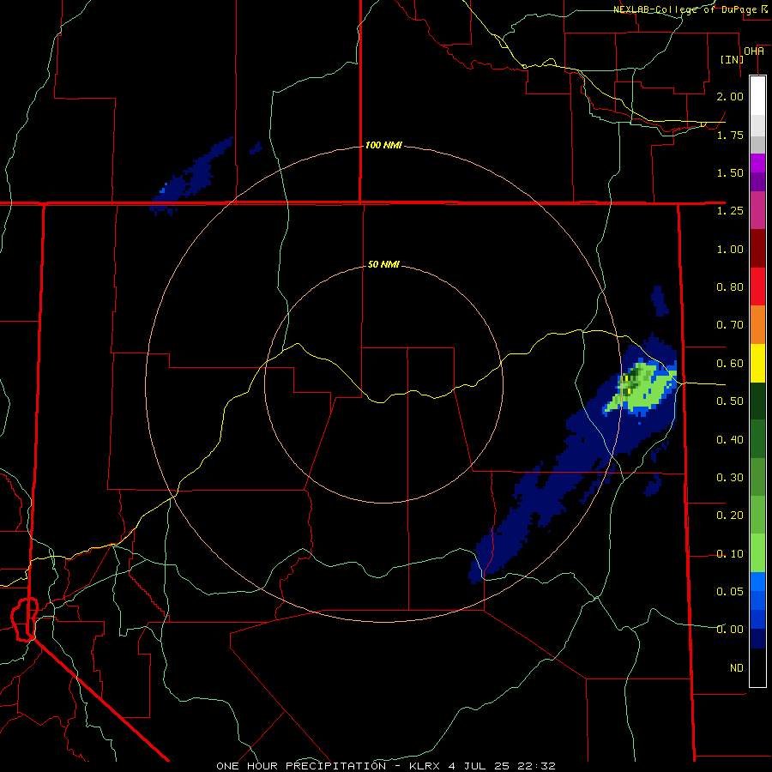
Task: Click the 100 NMI range ring label
Action: tap(383, 145)
